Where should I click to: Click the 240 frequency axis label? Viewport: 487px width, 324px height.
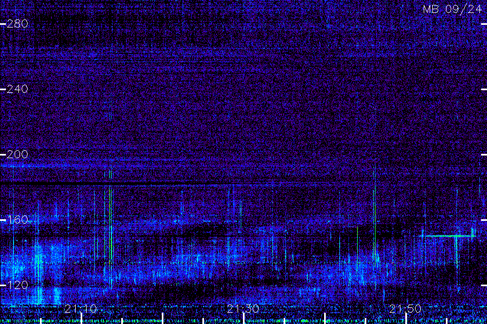pyautogui.click(x=17, y=89)
